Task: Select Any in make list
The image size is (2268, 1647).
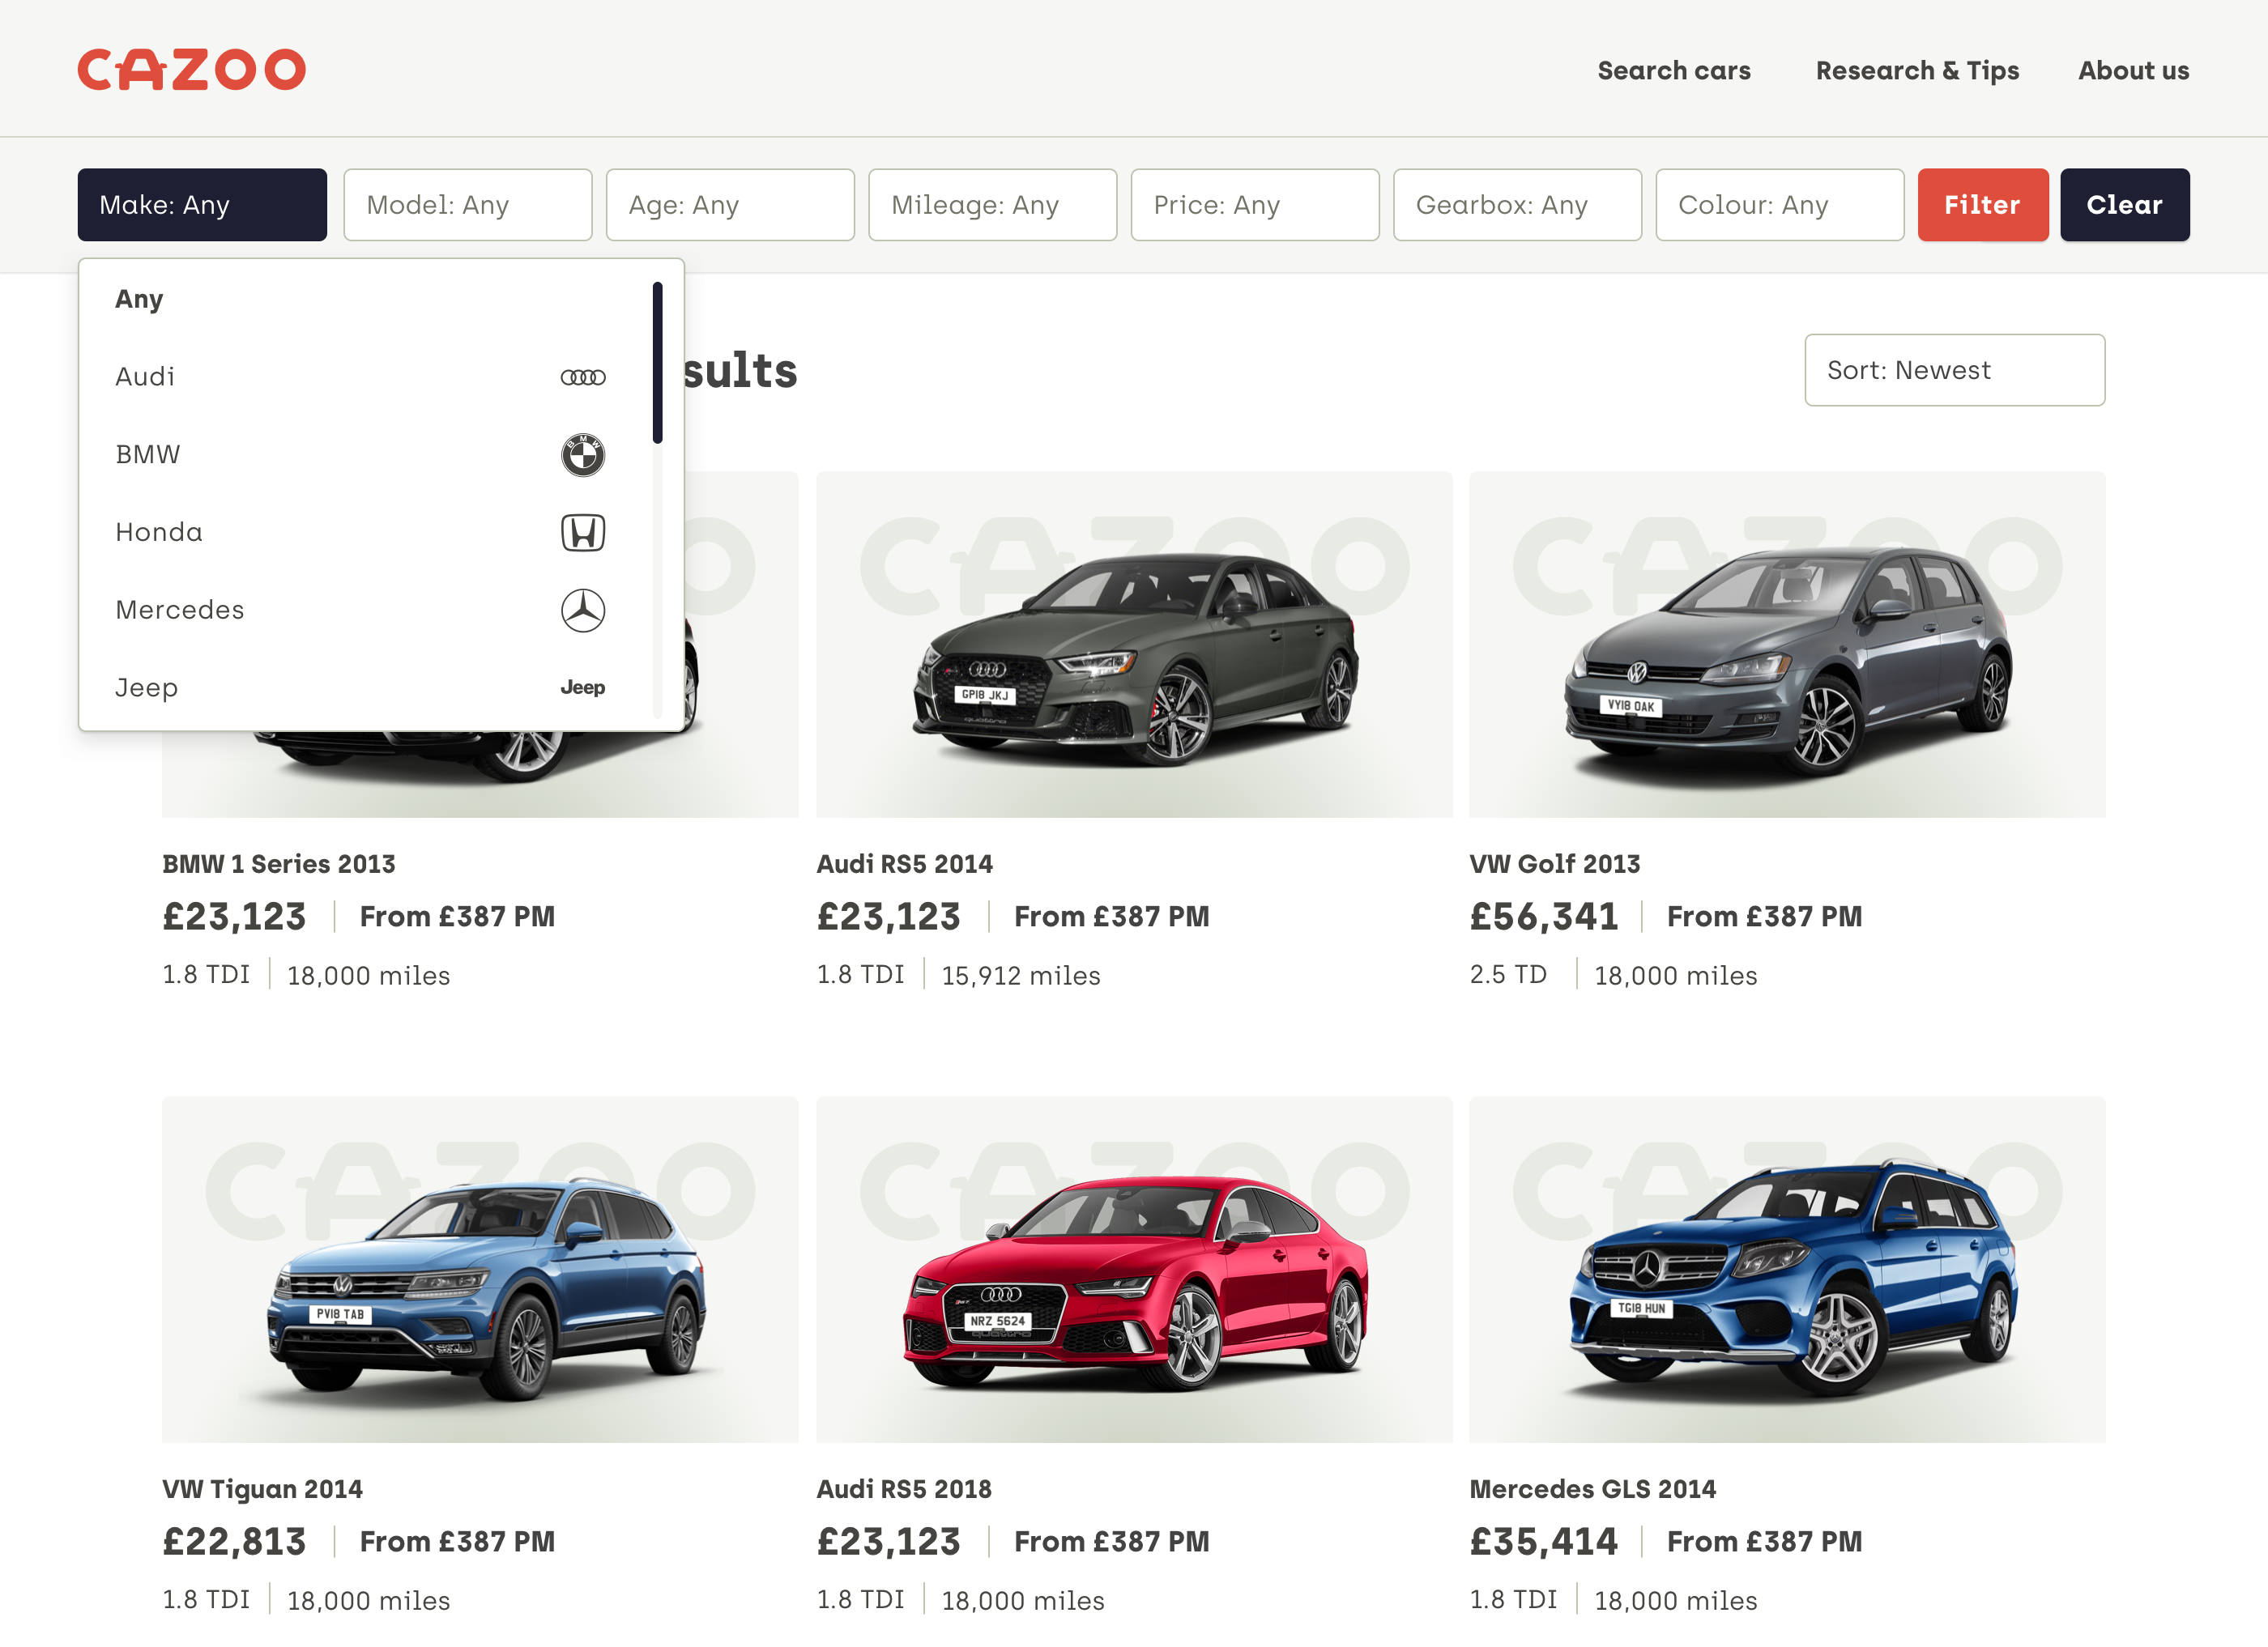Action: (139, 299)
